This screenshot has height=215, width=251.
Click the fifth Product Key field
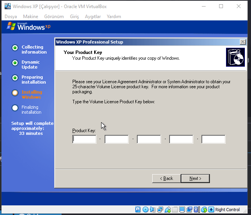click(x=213, y=139)
